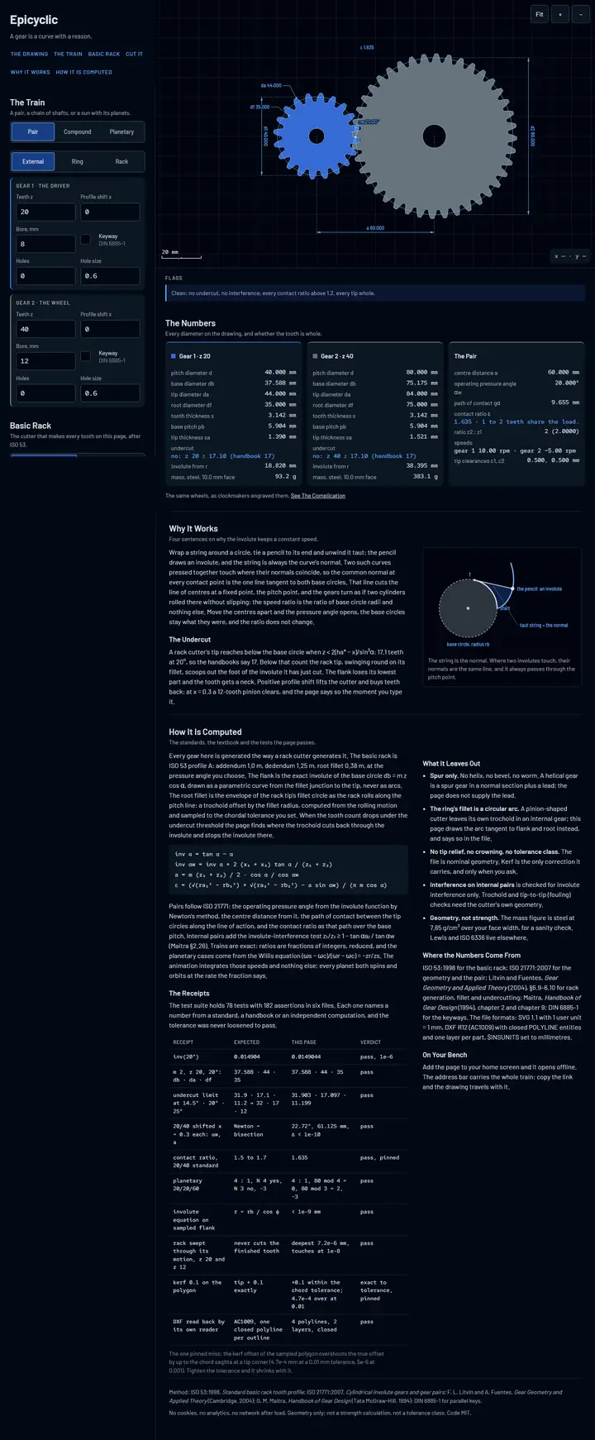Fit the drawing to view
The width and height of the screenshot is (595, 1440).
click(x=540, y=14)
